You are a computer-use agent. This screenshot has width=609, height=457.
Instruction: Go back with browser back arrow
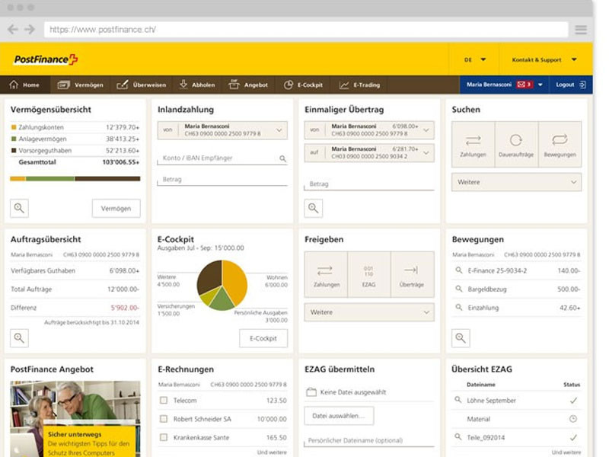(13, 30)
